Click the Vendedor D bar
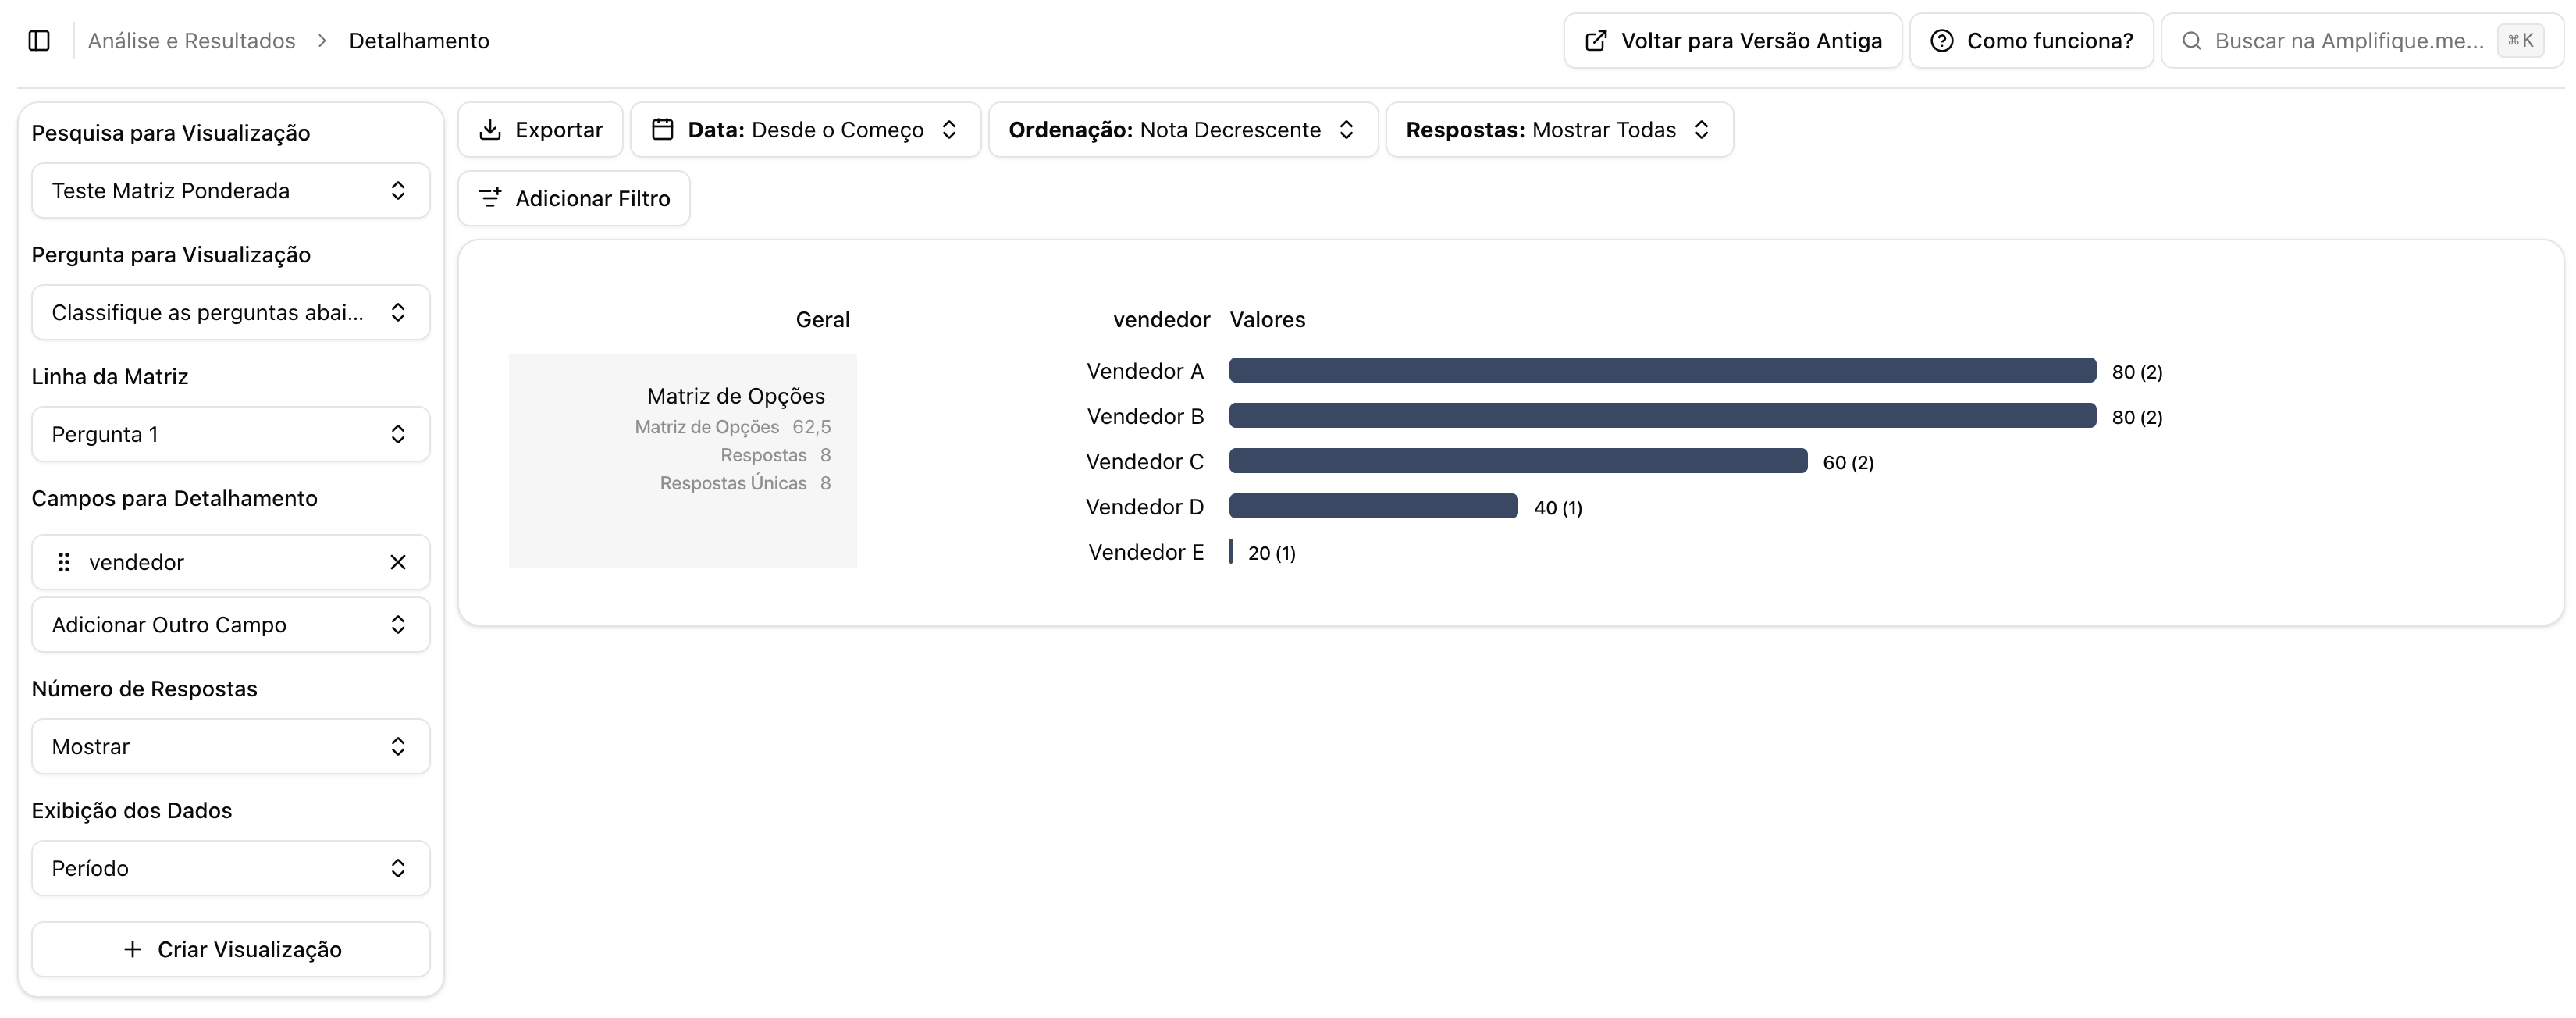Image resolution: width=2576 pixels, height=1018 pixels. coord(1373,506)
